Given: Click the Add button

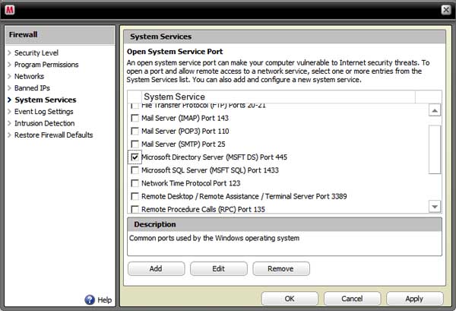Looking at the screenshot, I should coord(156,268).
